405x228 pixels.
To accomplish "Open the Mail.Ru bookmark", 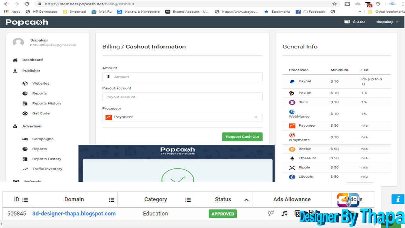I will coord(102,12).
